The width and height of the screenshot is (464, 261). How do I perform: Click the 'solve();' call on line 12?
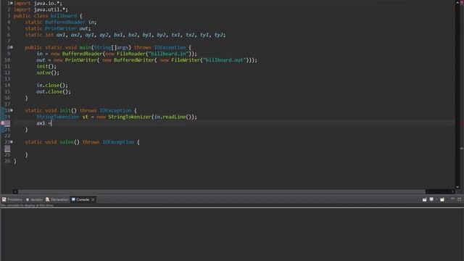(48, 72)
